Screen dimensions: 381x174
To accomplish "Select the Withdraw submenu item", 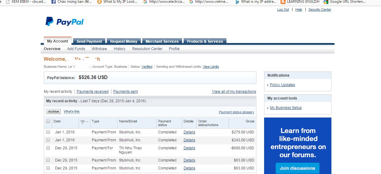I will 99,49.
